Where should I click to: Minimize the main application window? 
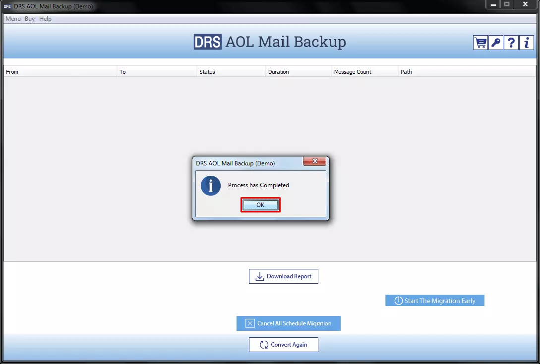493,4
